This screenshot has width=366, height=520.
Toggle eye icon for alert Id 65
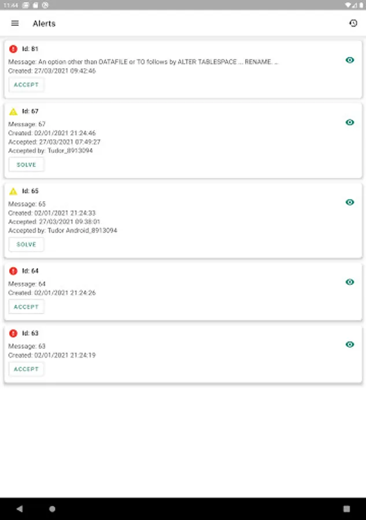tap(349, 202)
